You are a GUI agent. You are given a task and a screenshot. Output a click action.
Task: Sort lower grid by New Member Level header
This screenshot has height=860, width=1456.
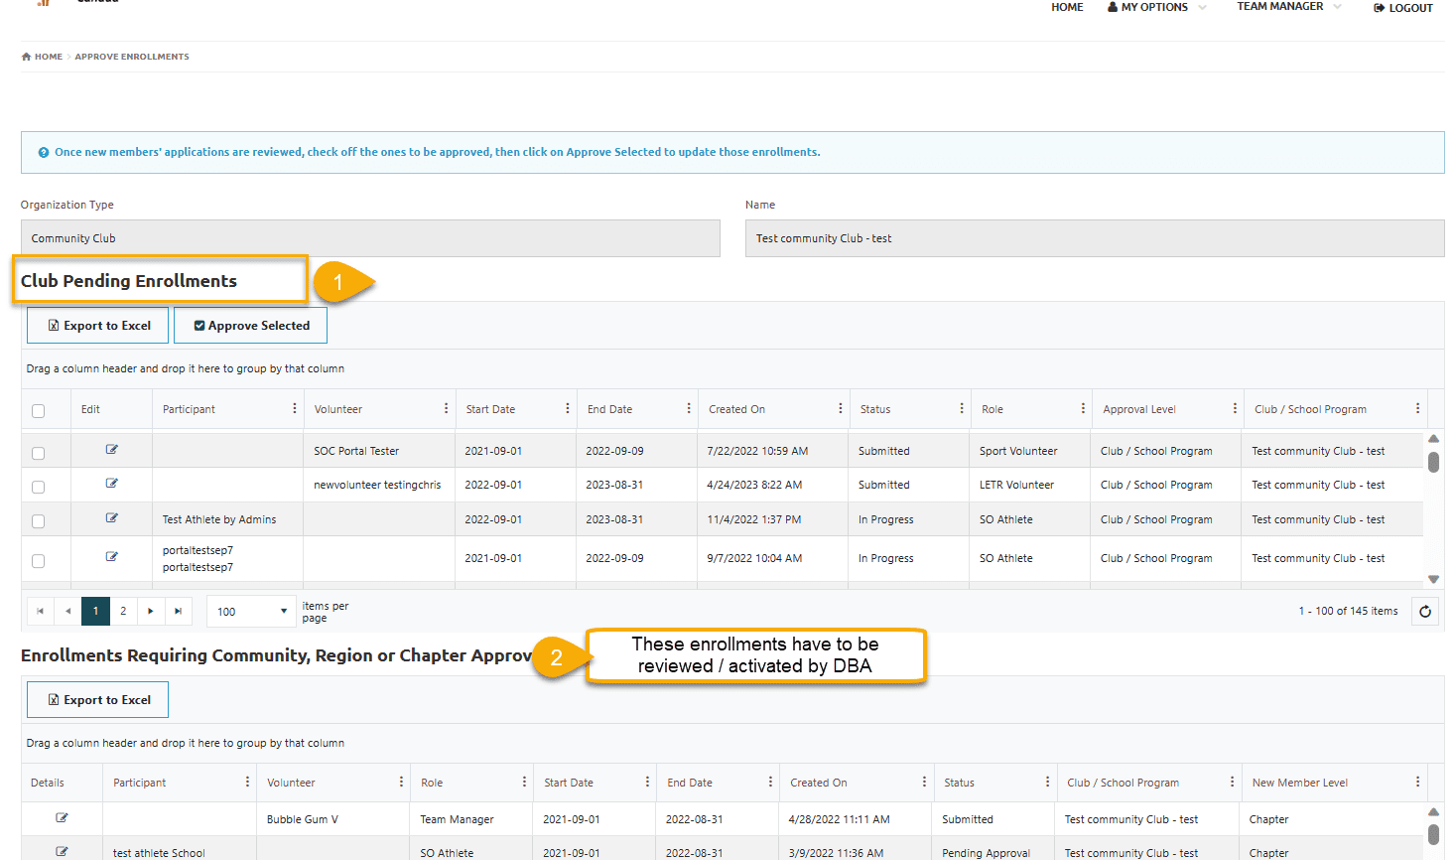[x=1299, y=783]
